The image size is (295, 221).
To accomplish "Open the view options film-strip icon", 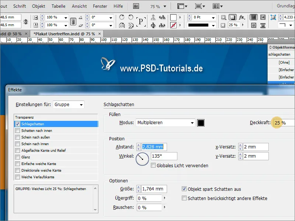I will tap(182, 6).
